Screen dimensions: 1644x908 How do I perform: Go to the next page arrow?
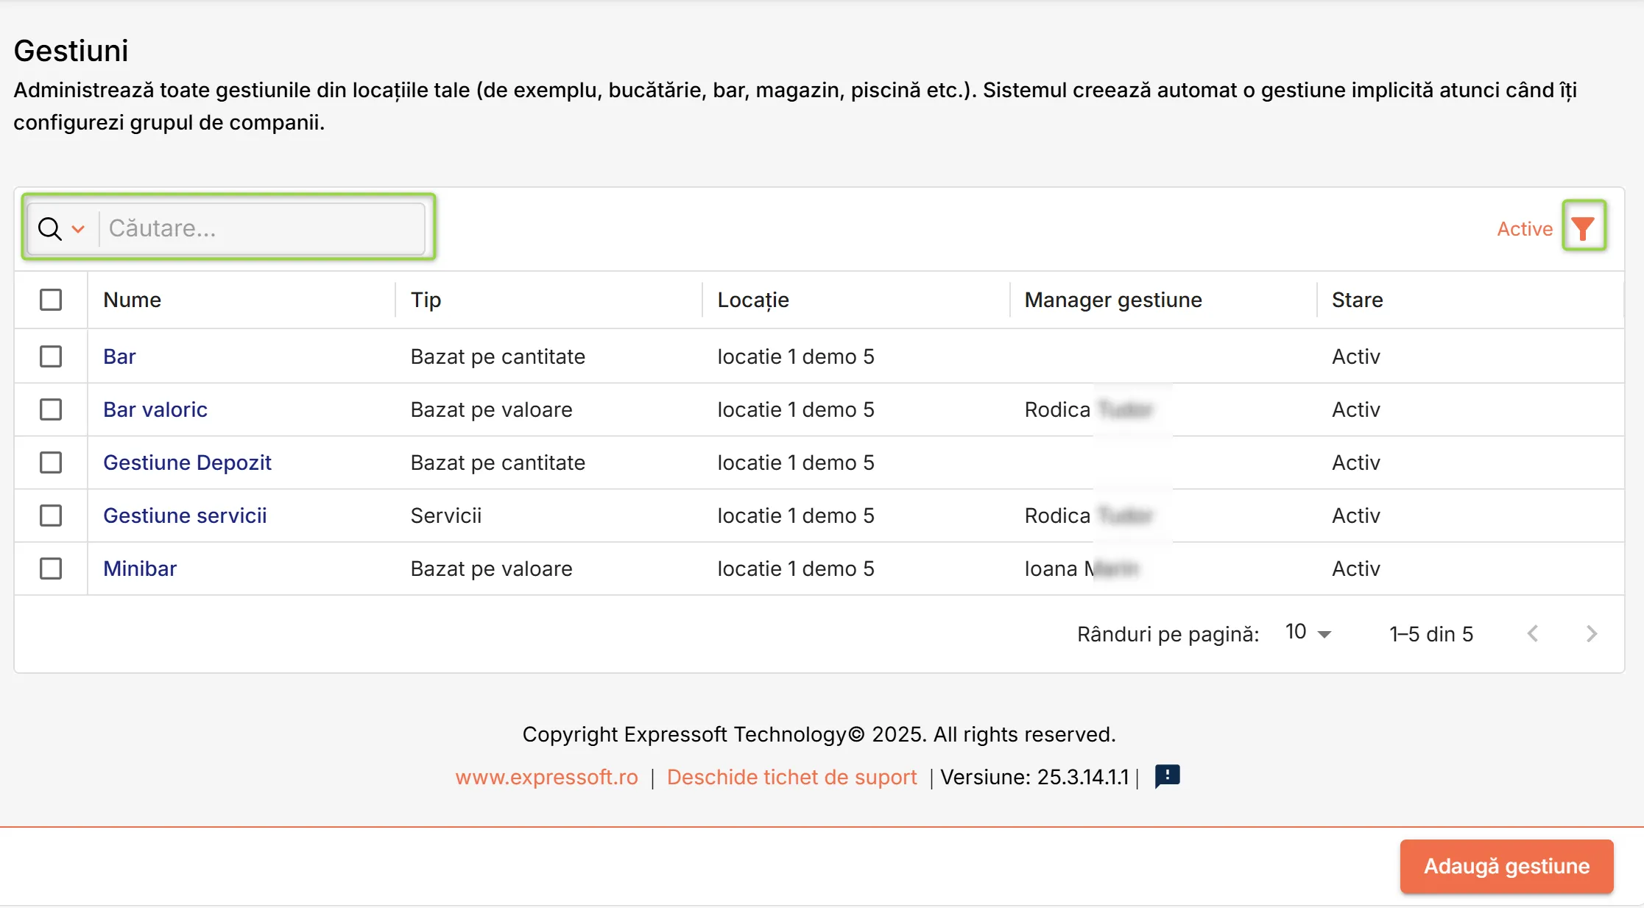(1591, 633)
